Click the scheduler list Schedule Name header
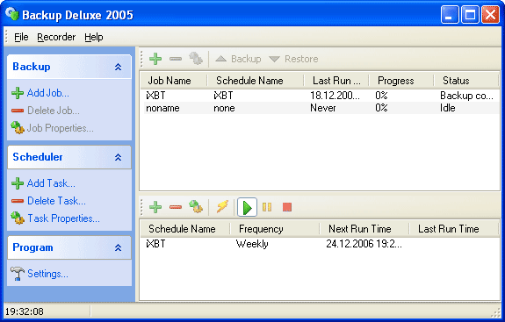505x322 pixels. (185, 229)
